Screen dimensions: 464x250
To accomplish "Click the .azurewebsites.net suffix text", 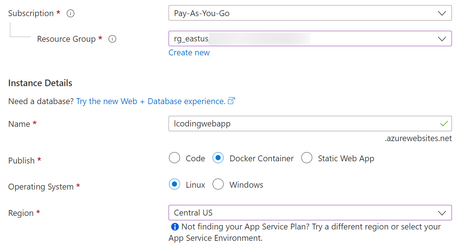I will [418, 139].
